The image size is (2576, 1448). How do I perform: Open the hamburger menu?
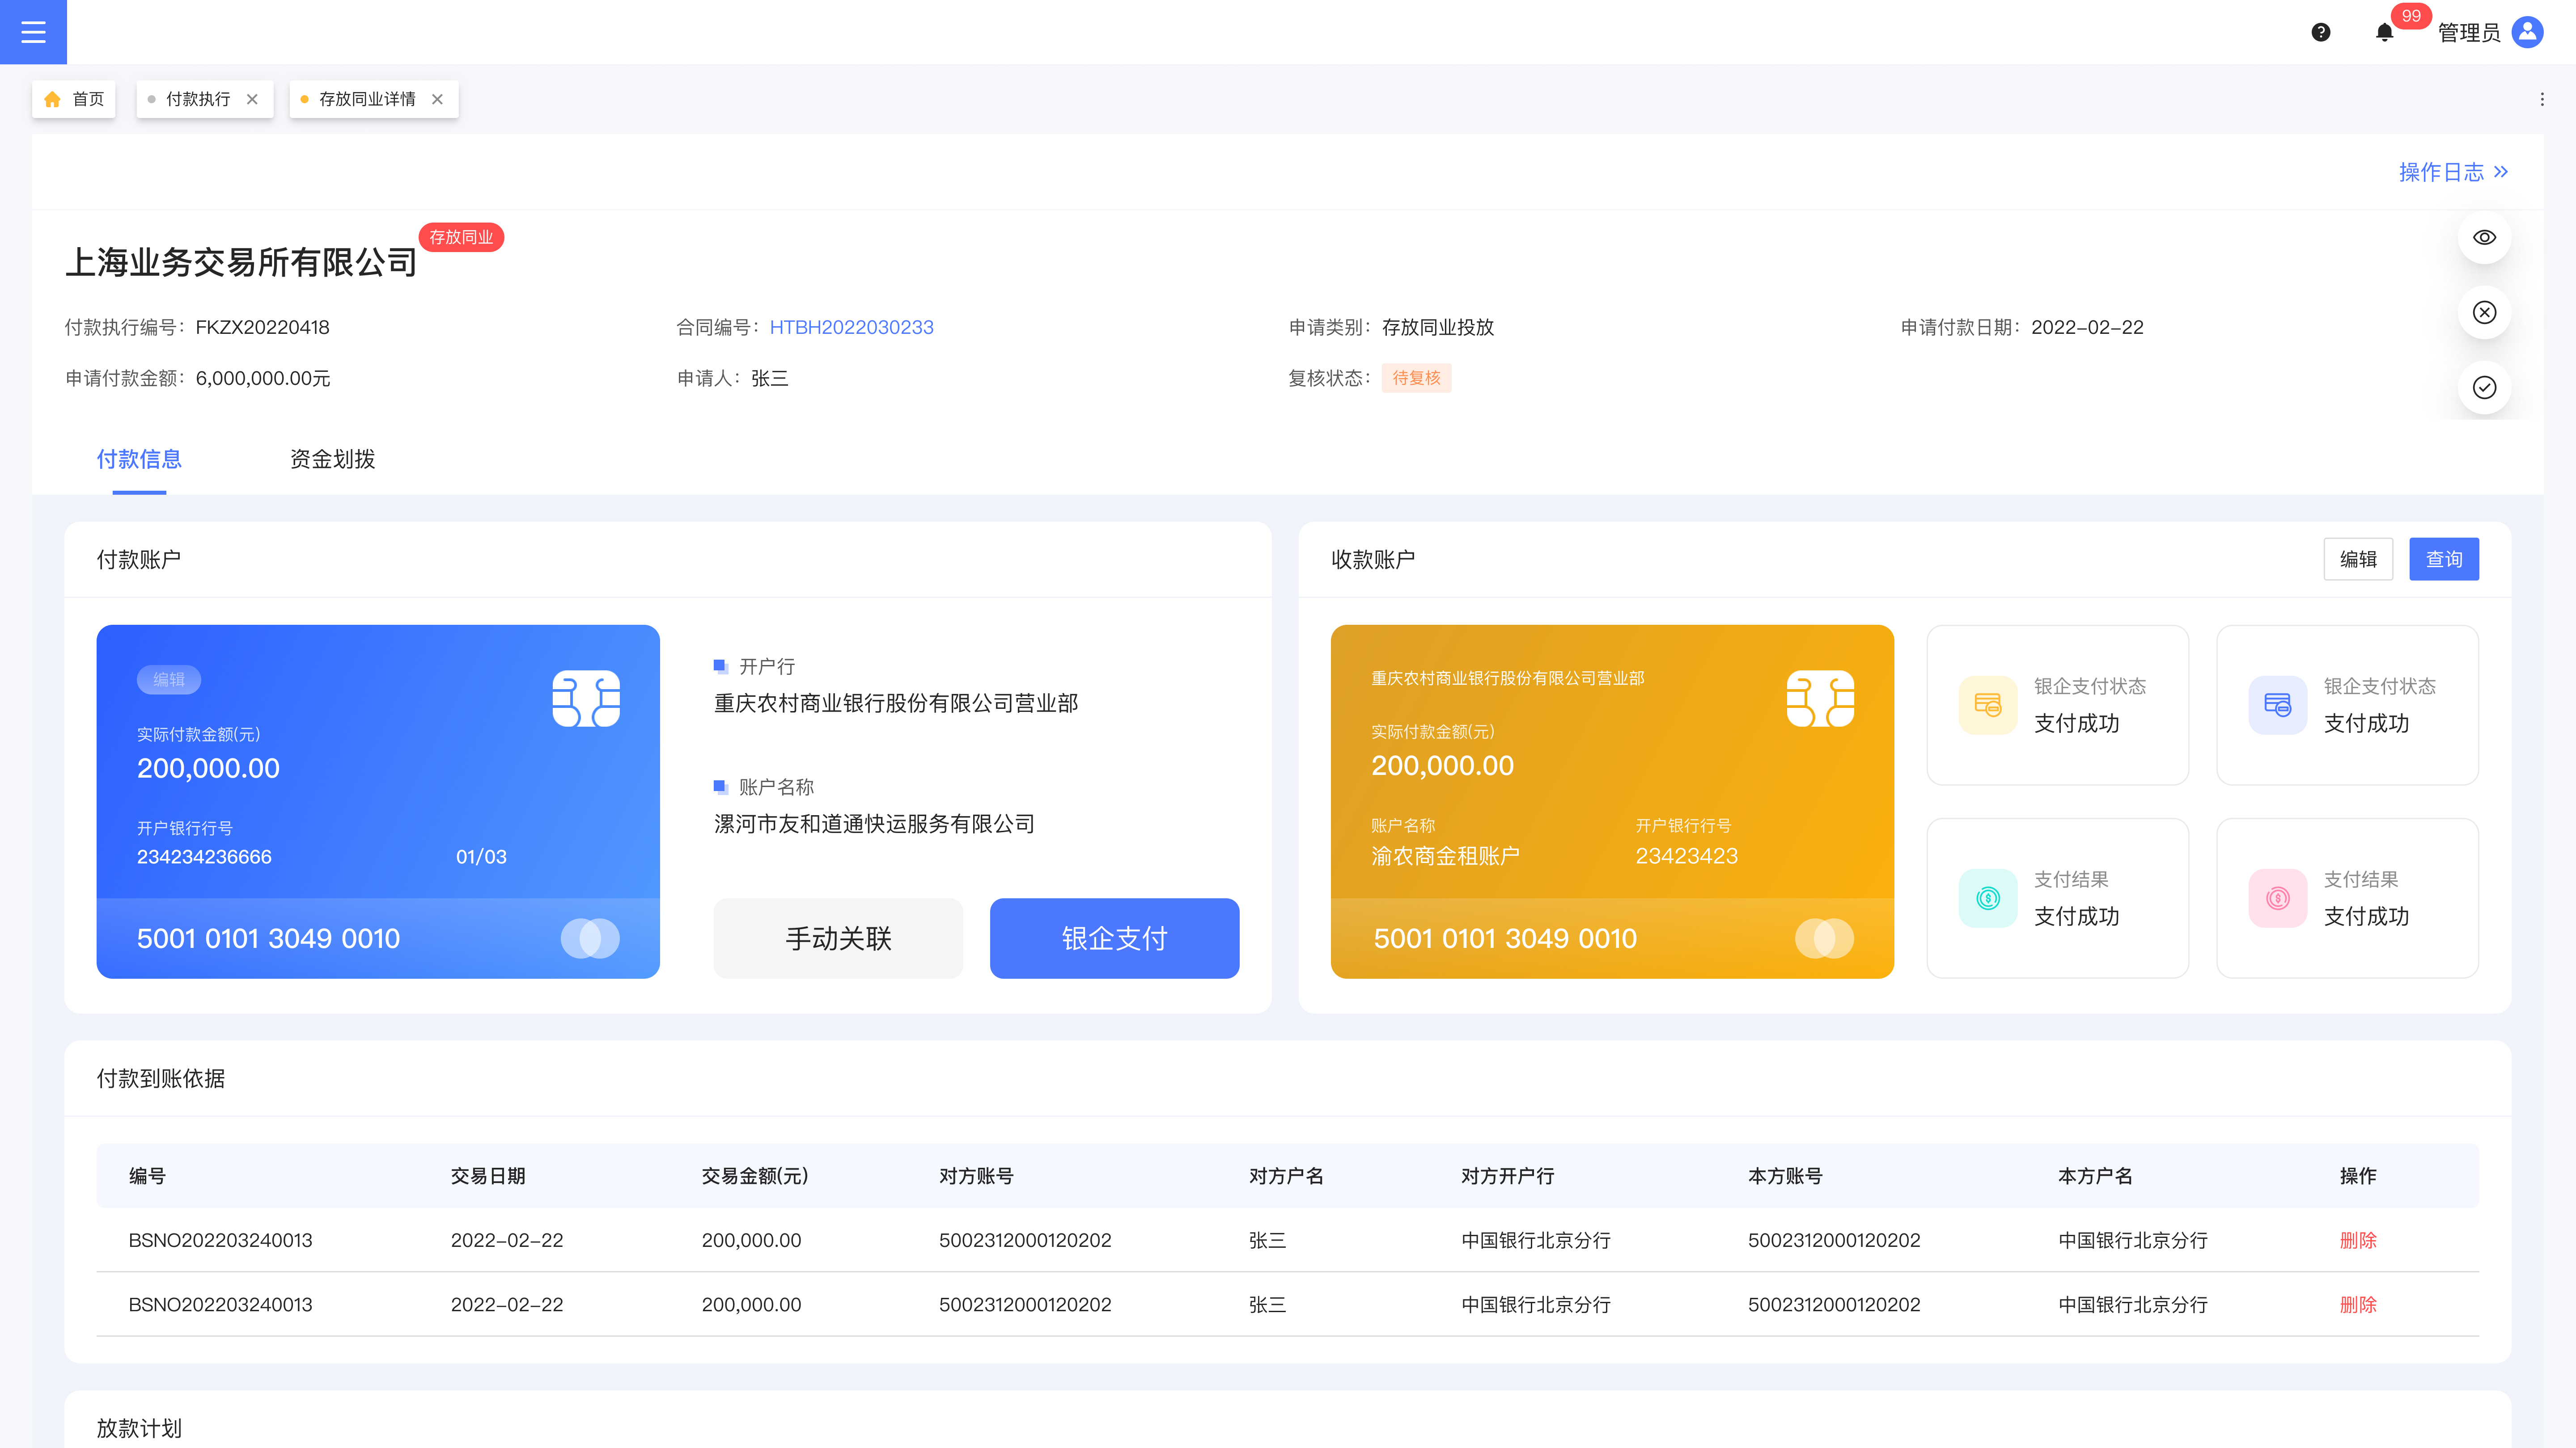click(x=33, y=32)
